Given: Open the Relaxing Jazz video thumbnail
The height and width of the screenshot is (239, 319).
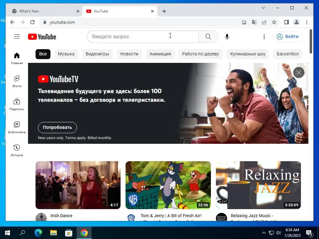Looking at the screenshot, I should click(258, 185).
